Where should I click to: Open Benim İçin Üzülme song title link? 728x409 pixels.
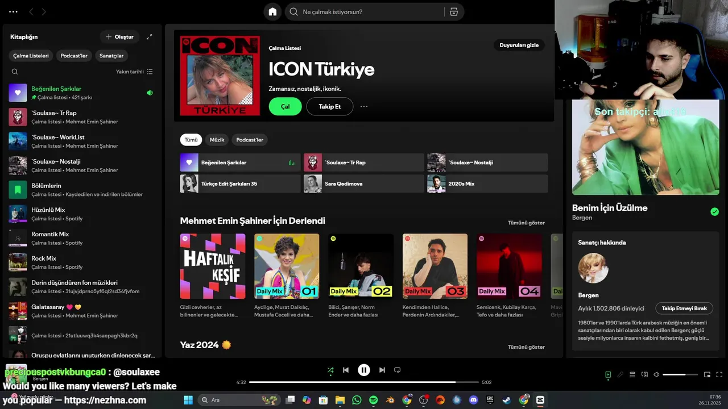tap(610, 208)
